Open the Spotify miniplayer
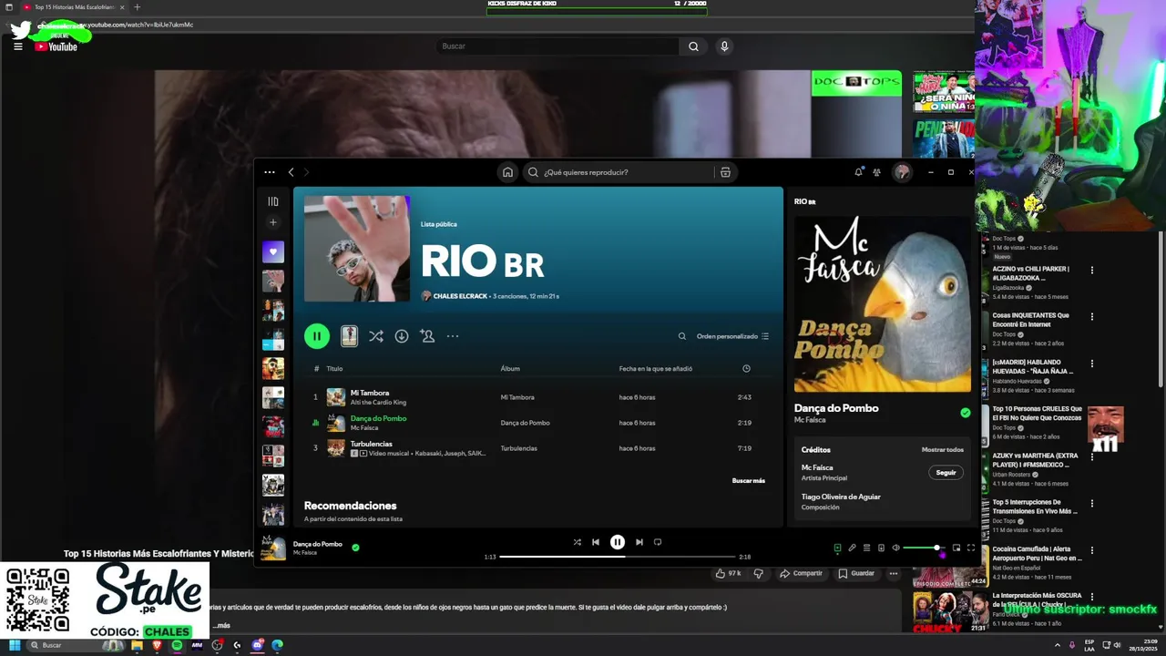Screen dimensions: 1166x656 pos(956,548)
